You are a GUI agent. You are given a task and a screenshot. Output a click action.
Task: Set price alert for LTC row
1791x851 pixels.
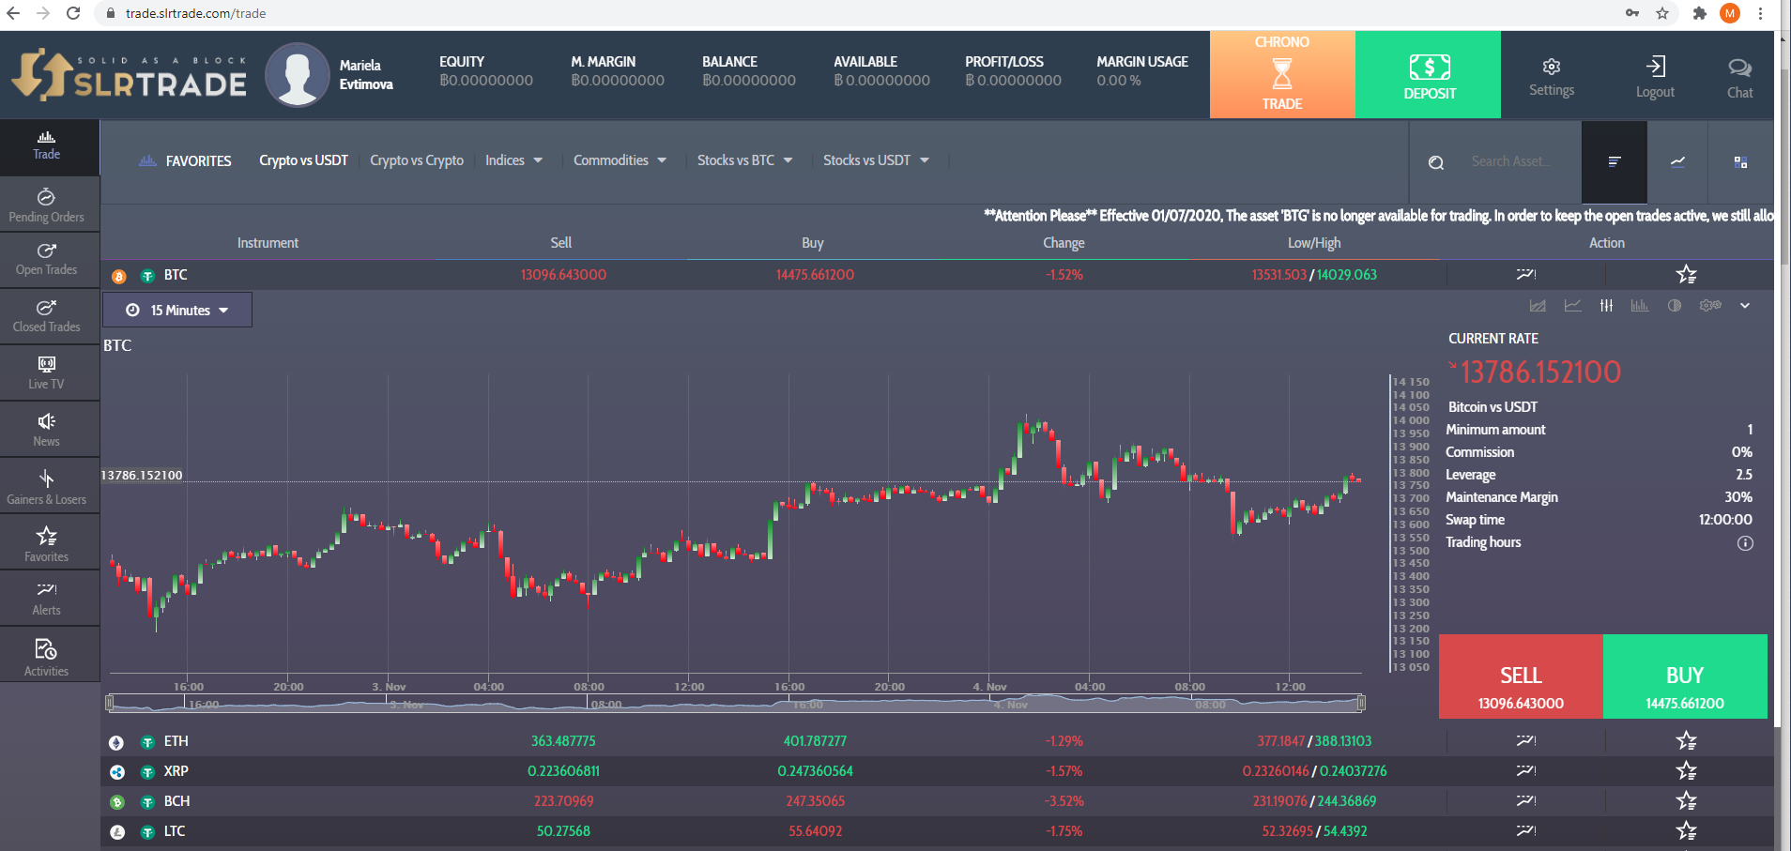coord(1526,831)
